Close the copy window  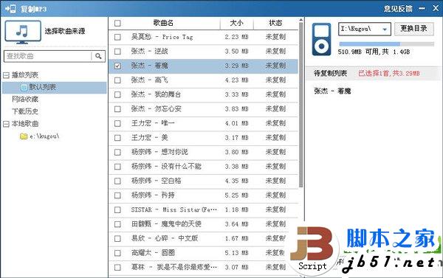coord(436,8)
